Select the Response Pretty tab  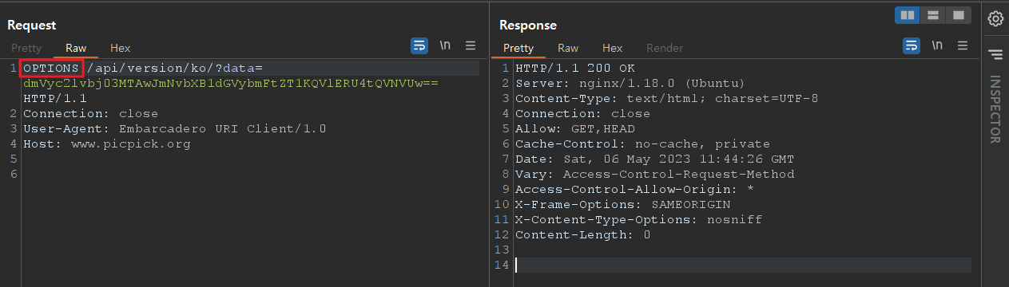518,48
